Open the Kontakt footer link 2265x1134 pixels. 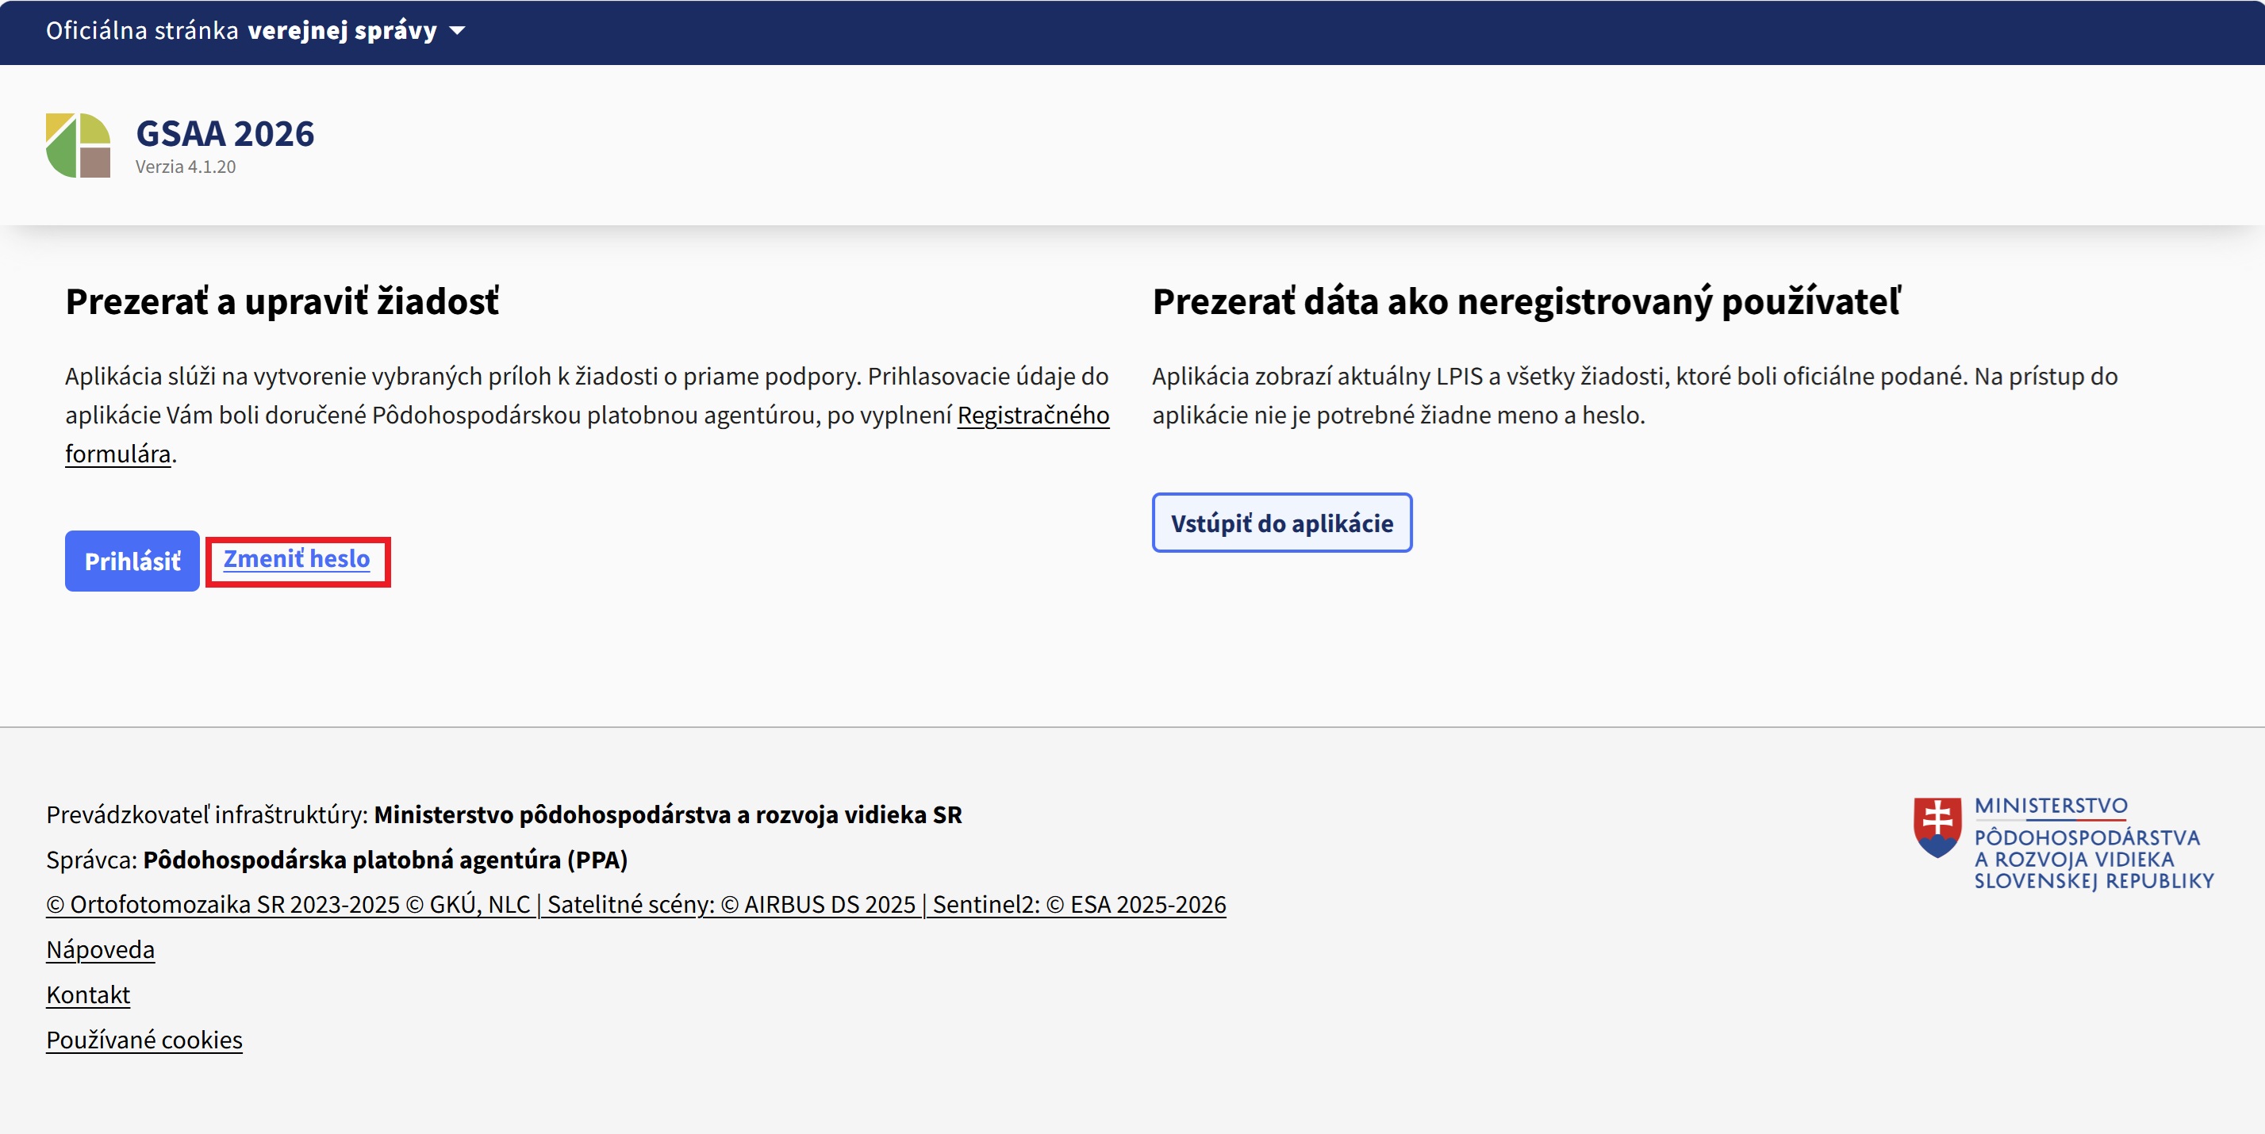click(x=88, y=994)
